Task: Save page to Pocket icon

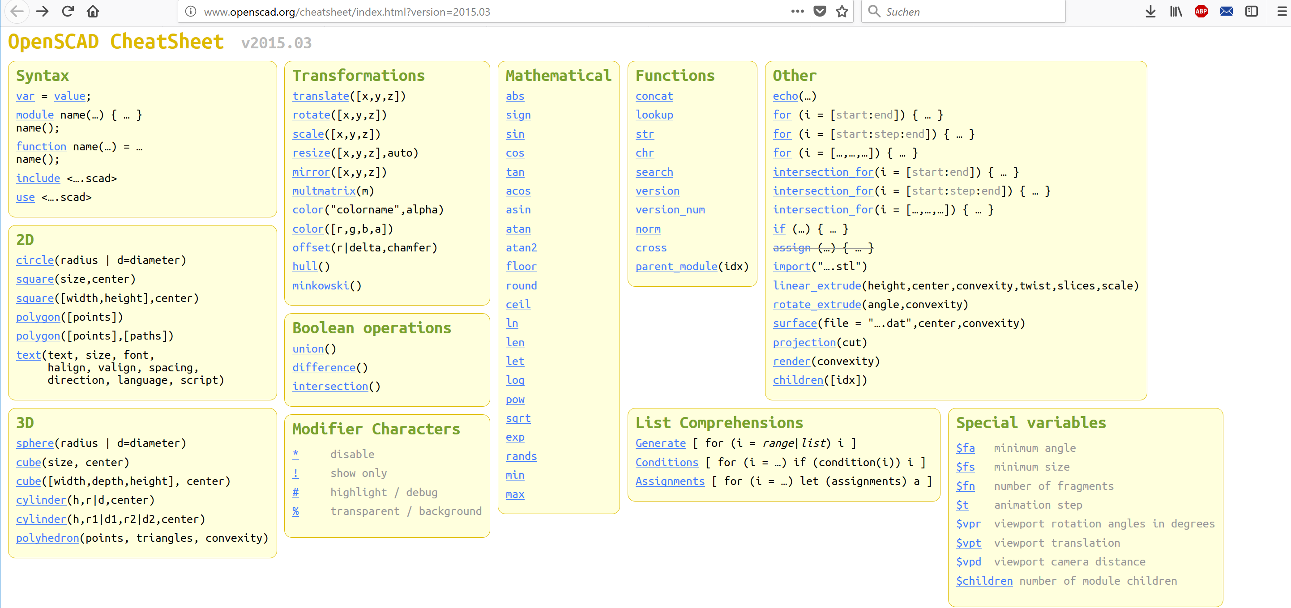Action: click(819, 11)
